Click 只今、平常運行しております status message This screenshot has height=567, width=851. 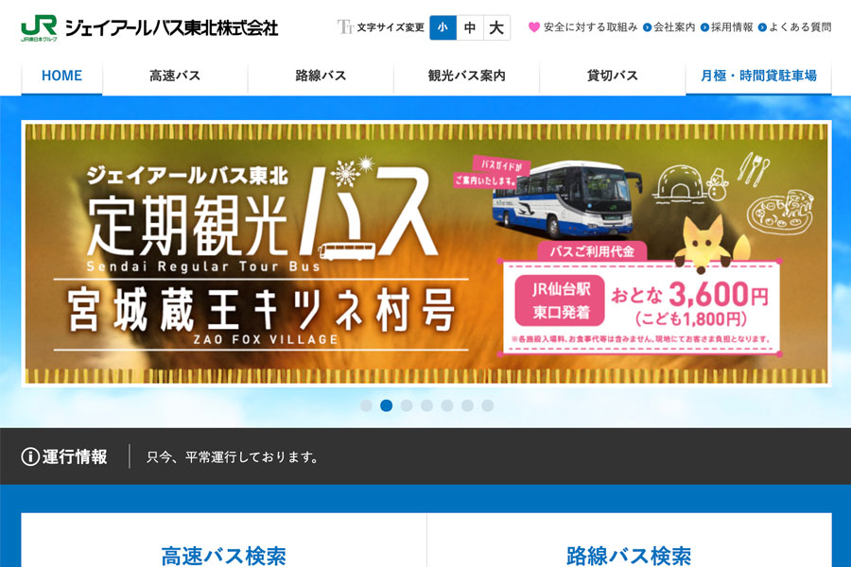233,457
